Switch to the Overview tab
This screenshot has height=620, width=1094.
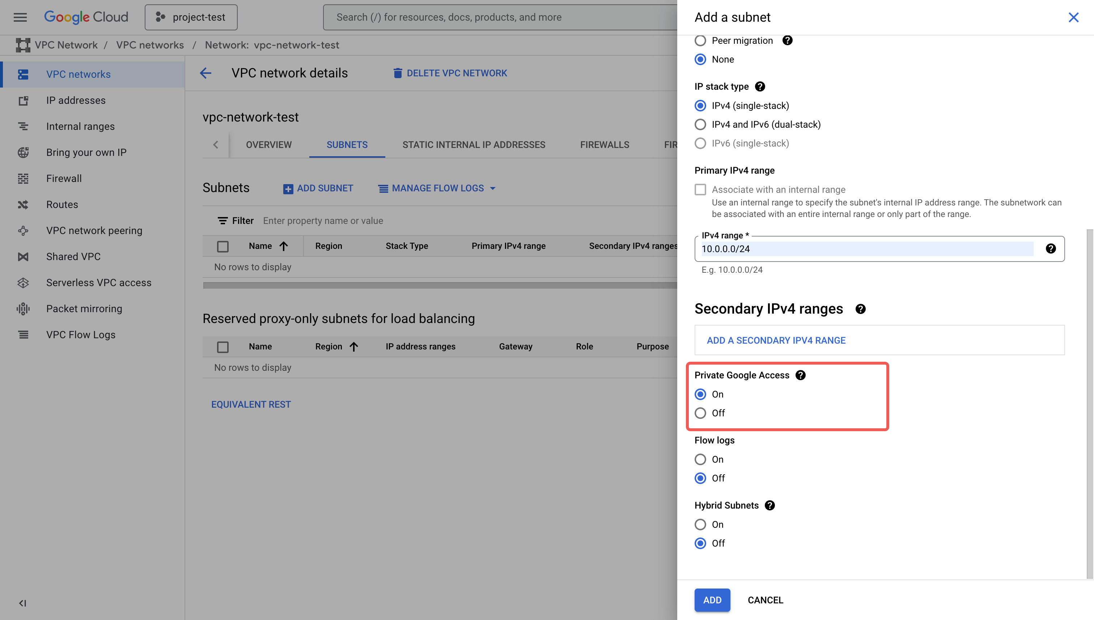pyautogui.click(x=268, y=145)
